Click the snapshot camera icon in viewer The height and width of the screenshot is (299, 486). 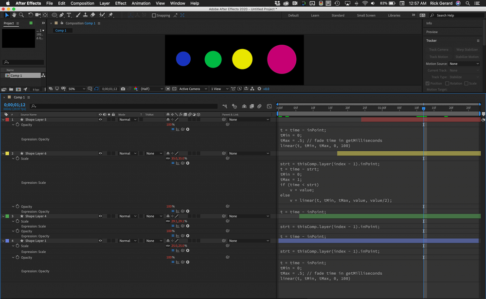[123, 89]
